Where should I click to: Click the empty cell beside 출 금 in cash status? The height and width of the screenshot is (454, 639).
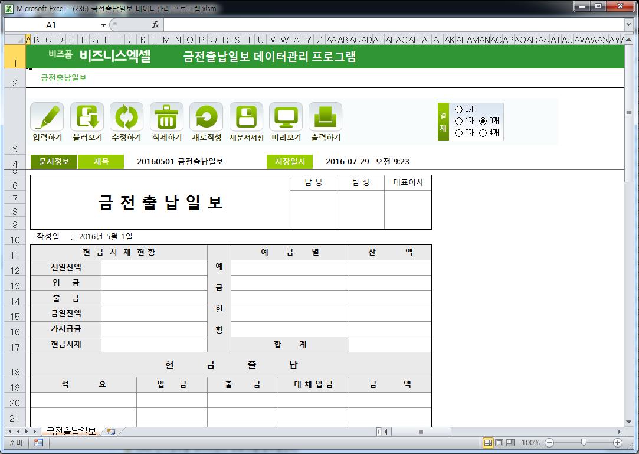click(x=154, y=299)
